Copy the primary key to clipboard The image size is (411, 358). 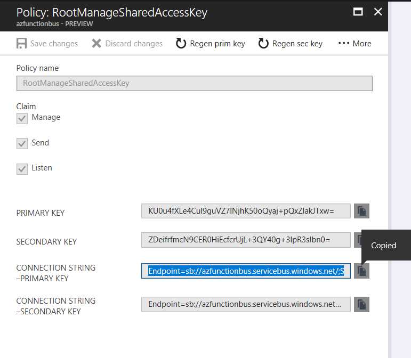(x=361, y=211)
